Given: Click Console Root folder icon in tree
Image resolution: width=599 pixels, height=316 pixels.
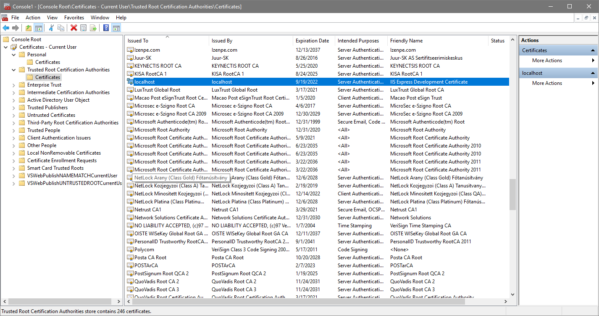Looking at the screenshot, I should tap(6, 39).
